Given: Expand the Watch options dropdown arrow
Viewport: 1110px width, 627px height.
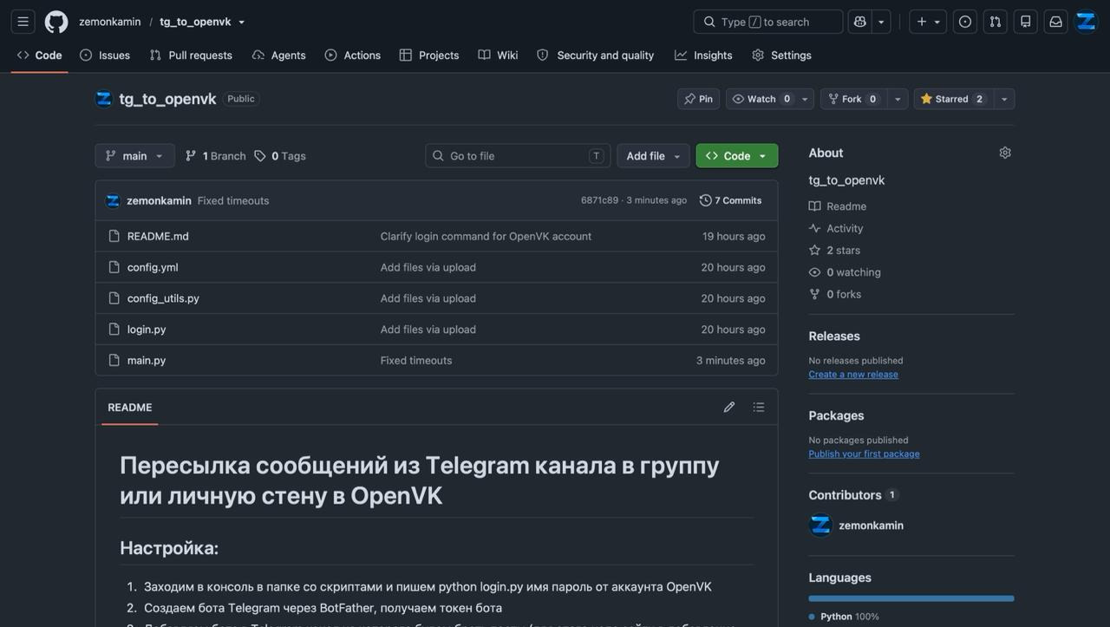Looking at the screenshot, I should click(x=805, y=99).
